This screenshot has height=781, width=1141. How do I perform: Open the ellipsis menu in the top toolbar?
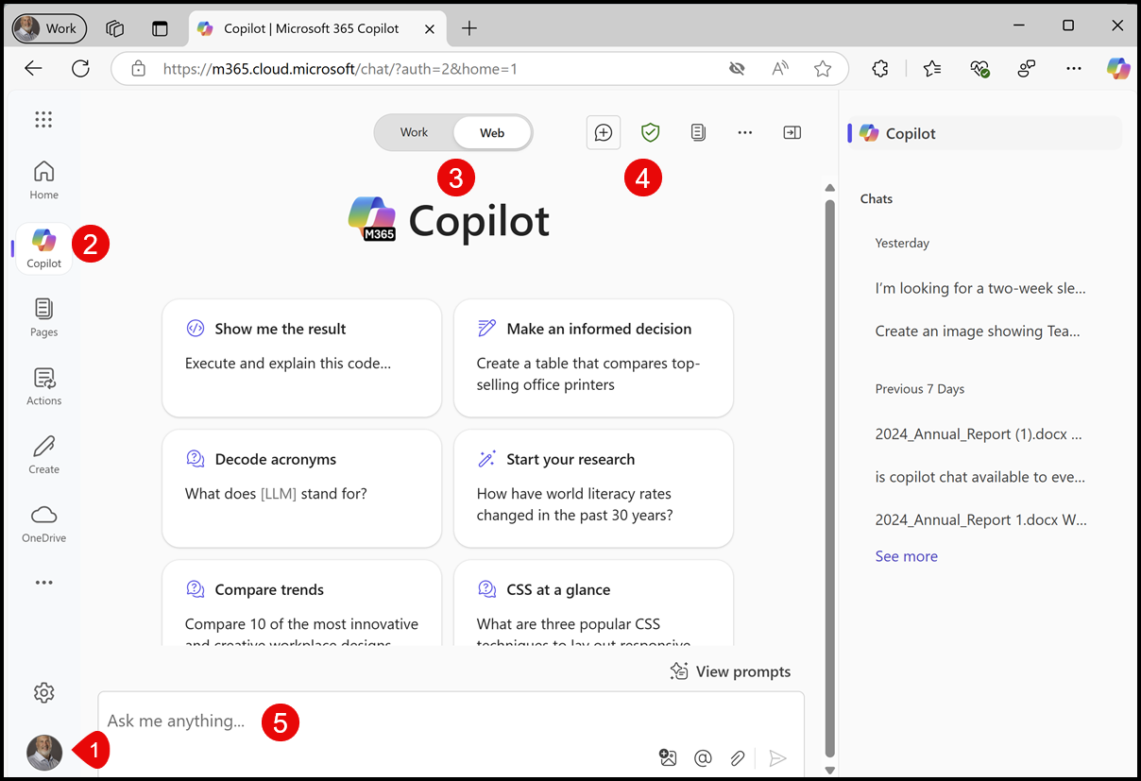pos(745,132)
